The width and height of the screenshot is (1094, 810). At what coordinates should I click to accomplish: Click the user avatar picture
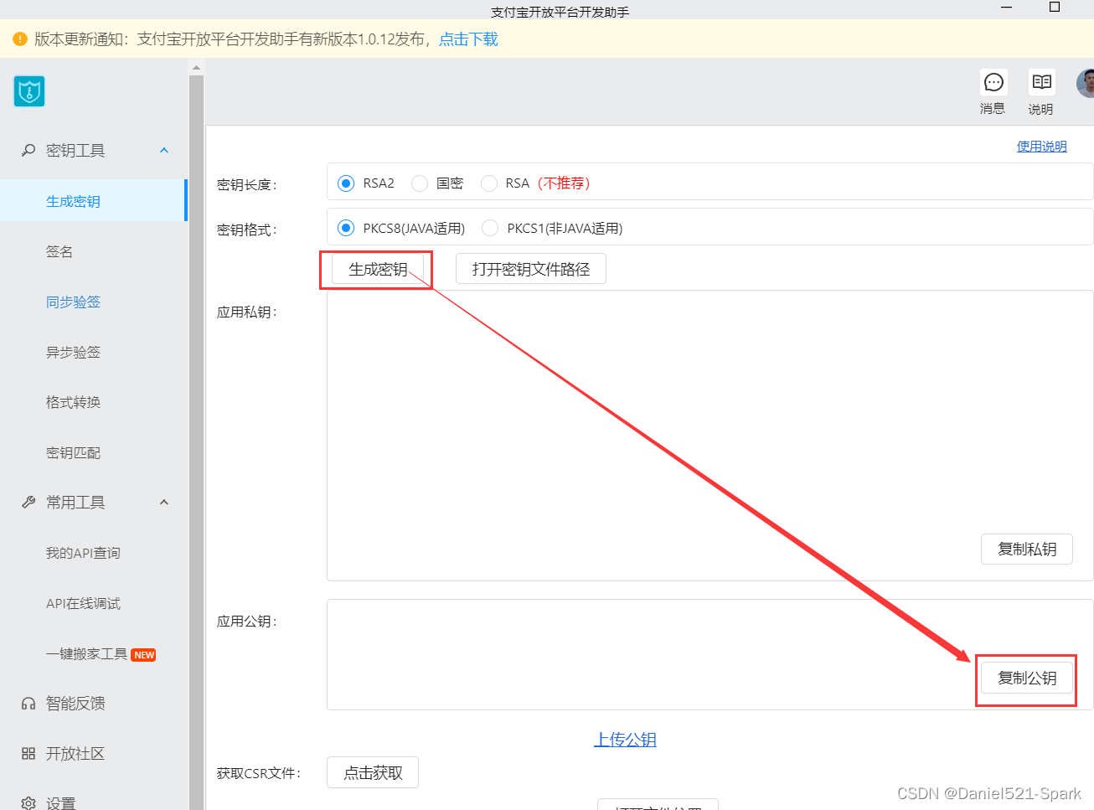[1086, 84]
